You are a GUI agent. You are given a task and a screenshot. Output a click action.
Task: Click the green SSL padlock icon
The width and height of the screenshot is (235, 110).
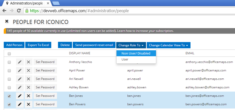27,11
